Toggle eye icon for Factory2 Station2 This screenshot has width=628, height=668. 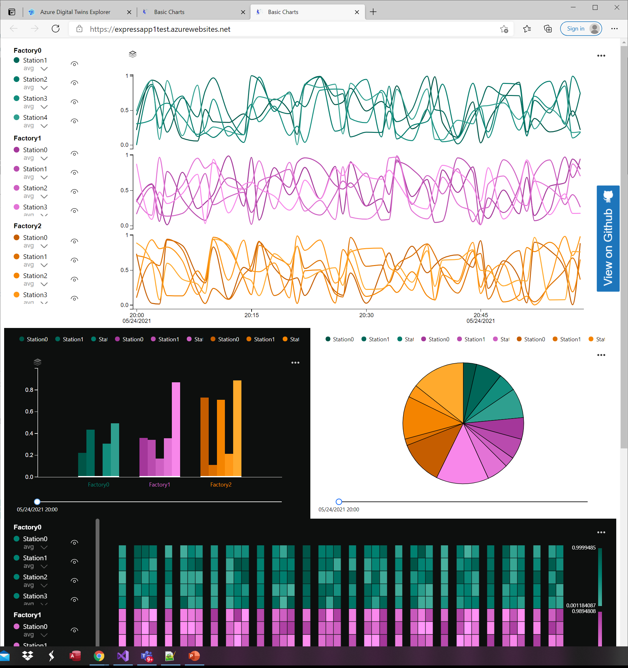click(x=75, y=279)
